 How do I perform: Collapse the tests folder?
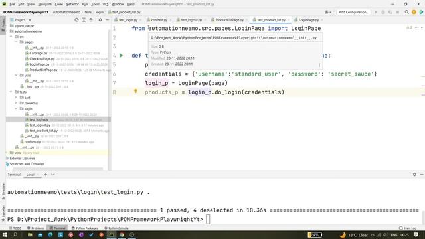click(11, 92)
